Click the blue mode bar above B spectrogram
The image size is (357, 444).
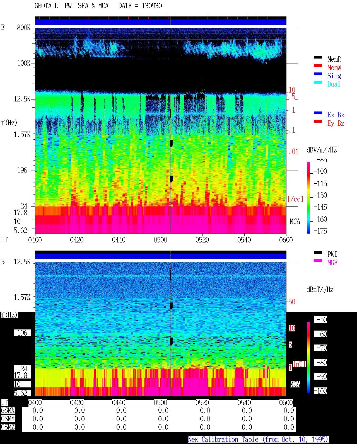click(x=160, y=256)
